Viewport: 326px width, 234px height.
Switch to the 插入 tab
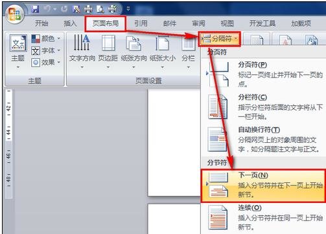pyautogui.click(x=70, y=23)
